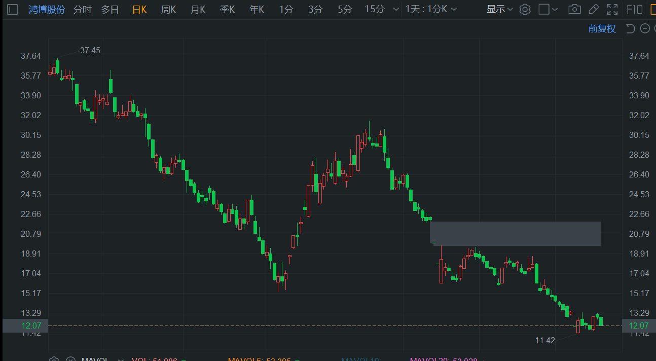Click the MAVOL5 value readout
The height and width of the screenshot is (361, 656).
coord(260,359)
